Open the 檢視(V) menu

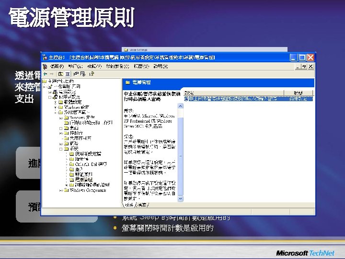94,66
